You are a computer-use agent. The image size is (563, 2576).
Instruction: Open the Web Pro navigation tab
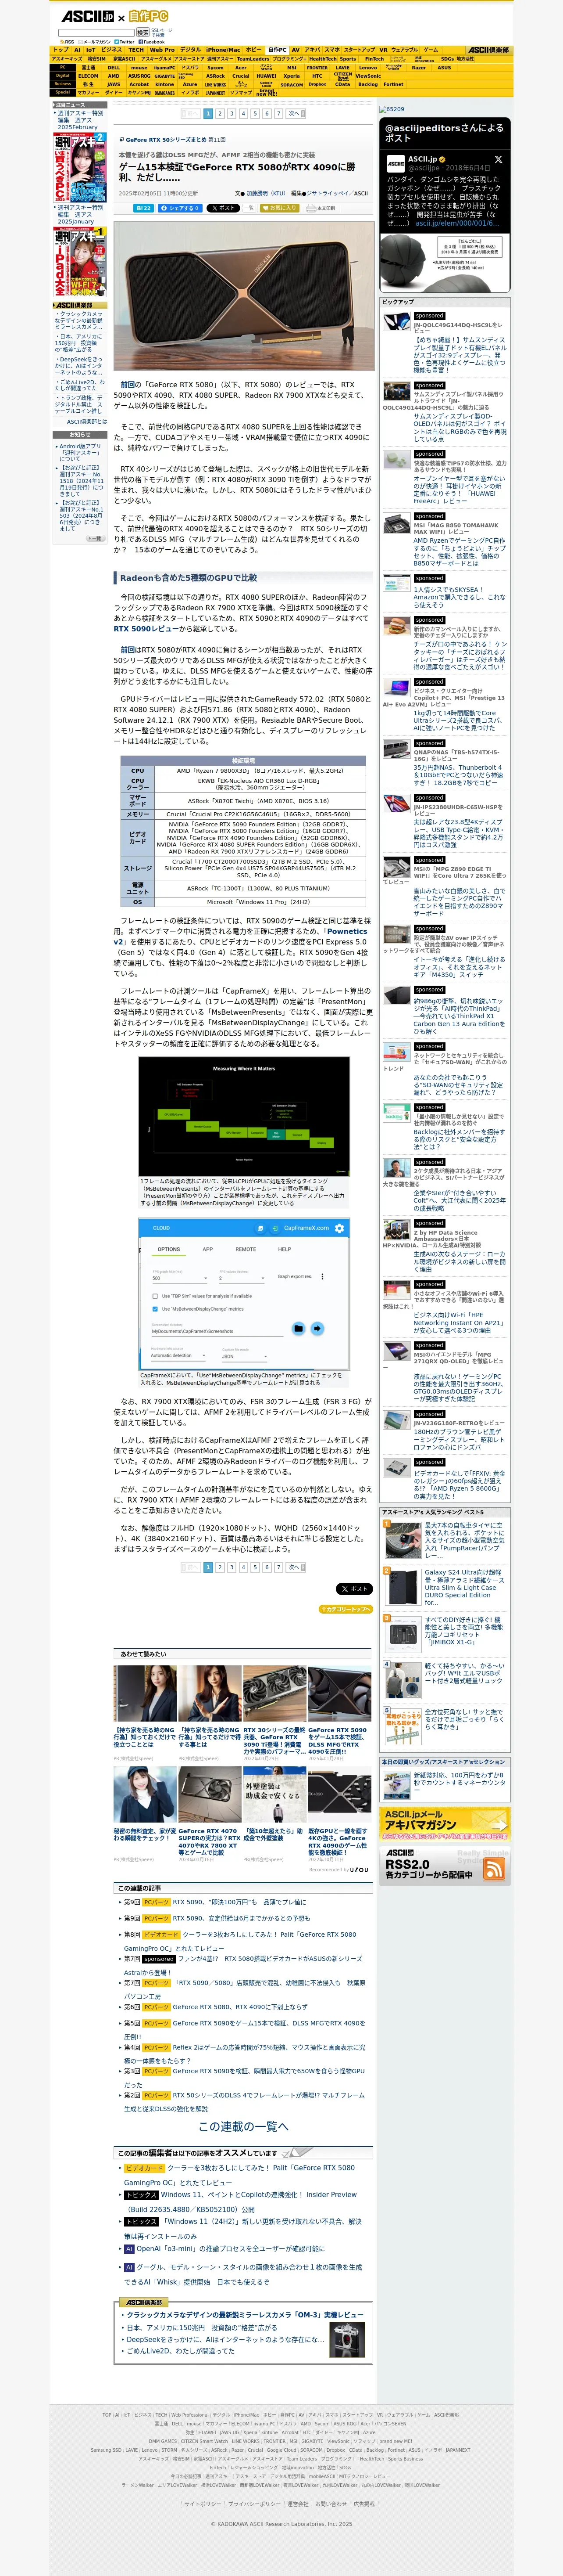(x=162, y=50)
